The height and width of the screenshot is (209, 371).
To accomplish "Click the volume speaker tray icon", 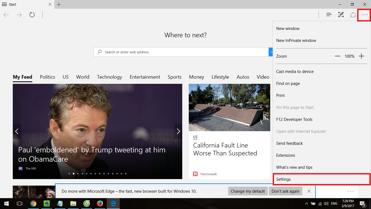I will coord(326,204).
